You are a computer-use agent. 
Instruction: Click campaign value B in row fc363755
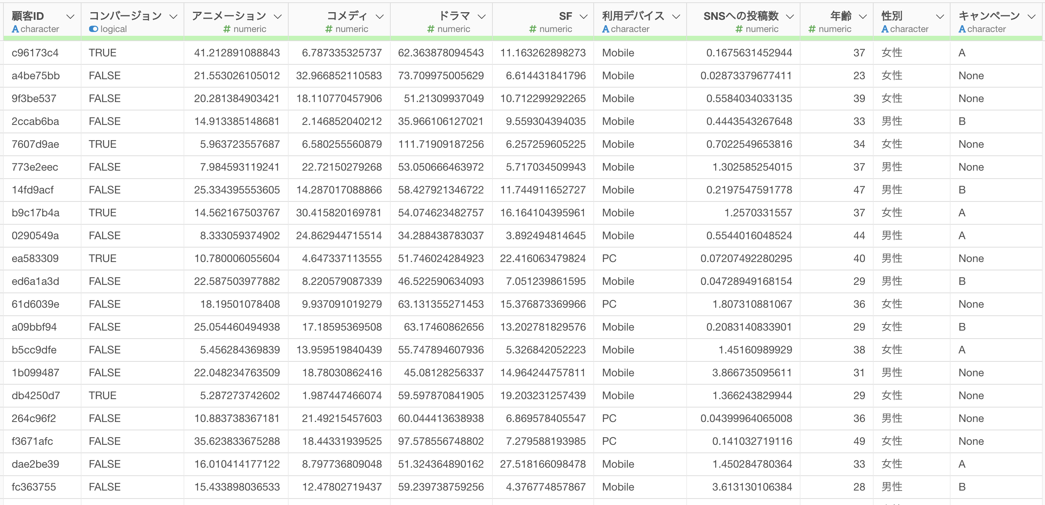click(962, 487)
